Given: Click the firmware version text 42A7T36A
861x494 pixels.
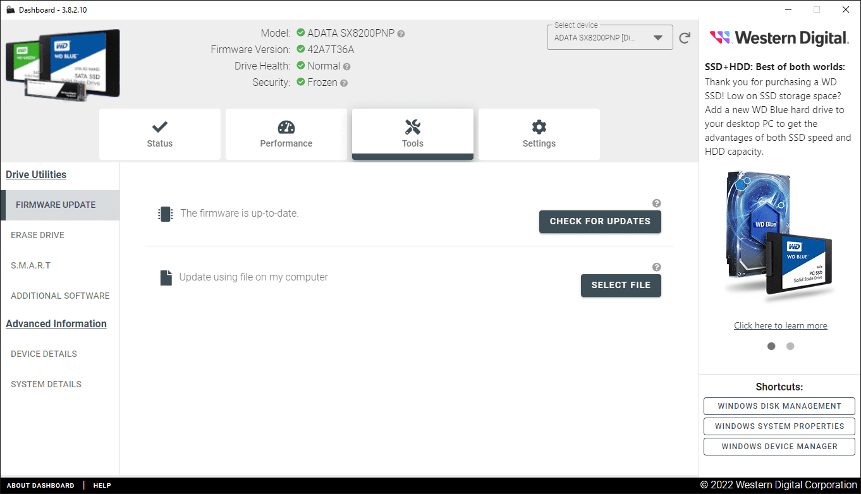Looking at the screenshot, I should (331, 50).
